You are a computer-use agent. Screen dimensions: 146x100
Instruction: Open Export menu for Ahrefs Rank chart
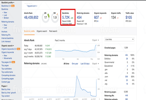(96, 40)
